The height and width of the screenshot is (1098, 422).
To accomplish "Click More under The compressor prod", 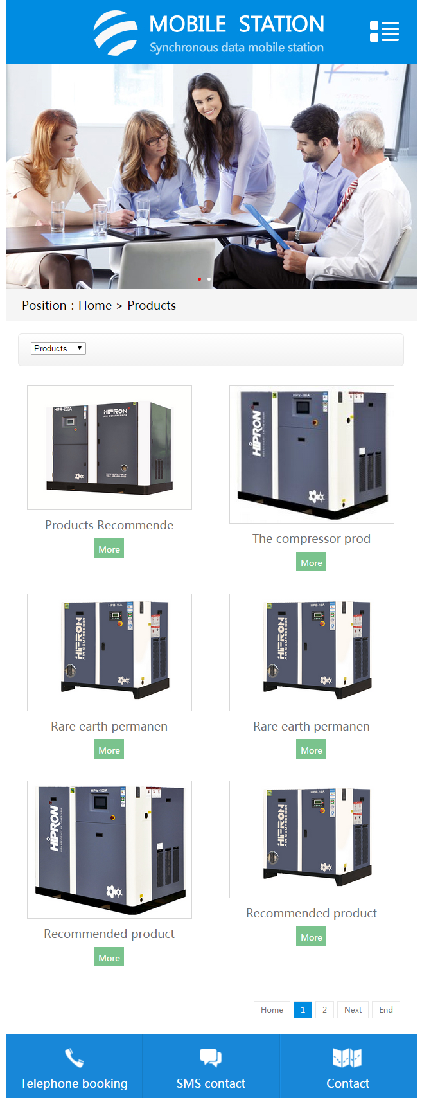I will (312, 562).
